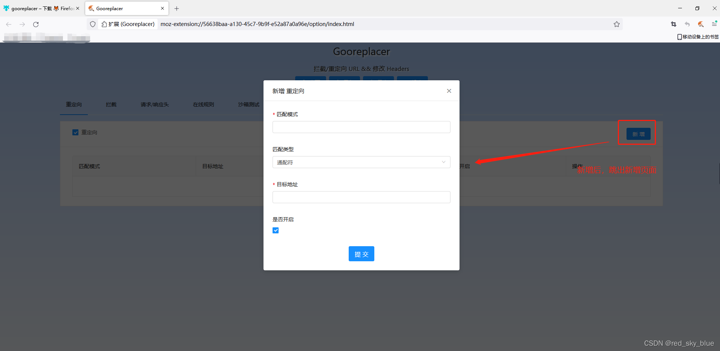Open the Firefox application menu
Screen dimensions: 720x351
click(x=714, y=24)
